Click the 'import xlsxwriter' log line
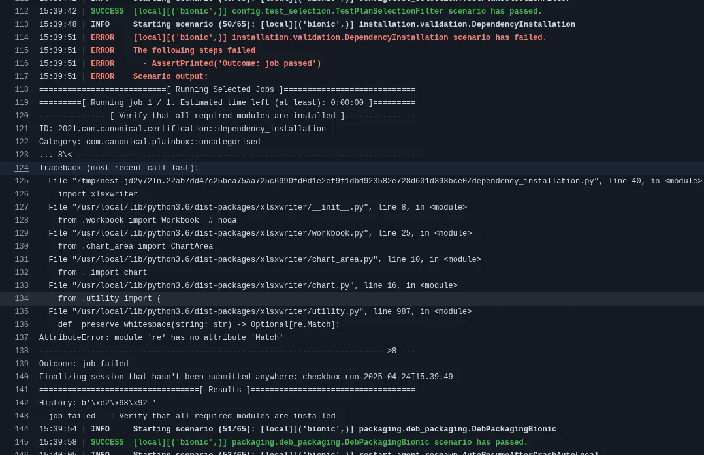704x455 pixels. coord(97,195)
